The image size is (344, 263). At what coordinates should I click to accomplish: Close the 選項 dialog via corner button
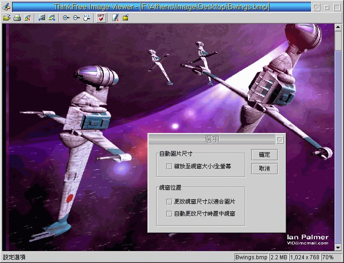point(280,140)
